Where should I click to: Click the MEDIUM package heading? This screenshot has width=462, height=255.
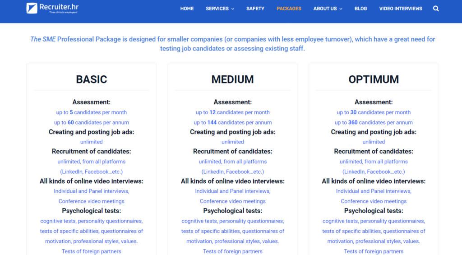(232, 79)
